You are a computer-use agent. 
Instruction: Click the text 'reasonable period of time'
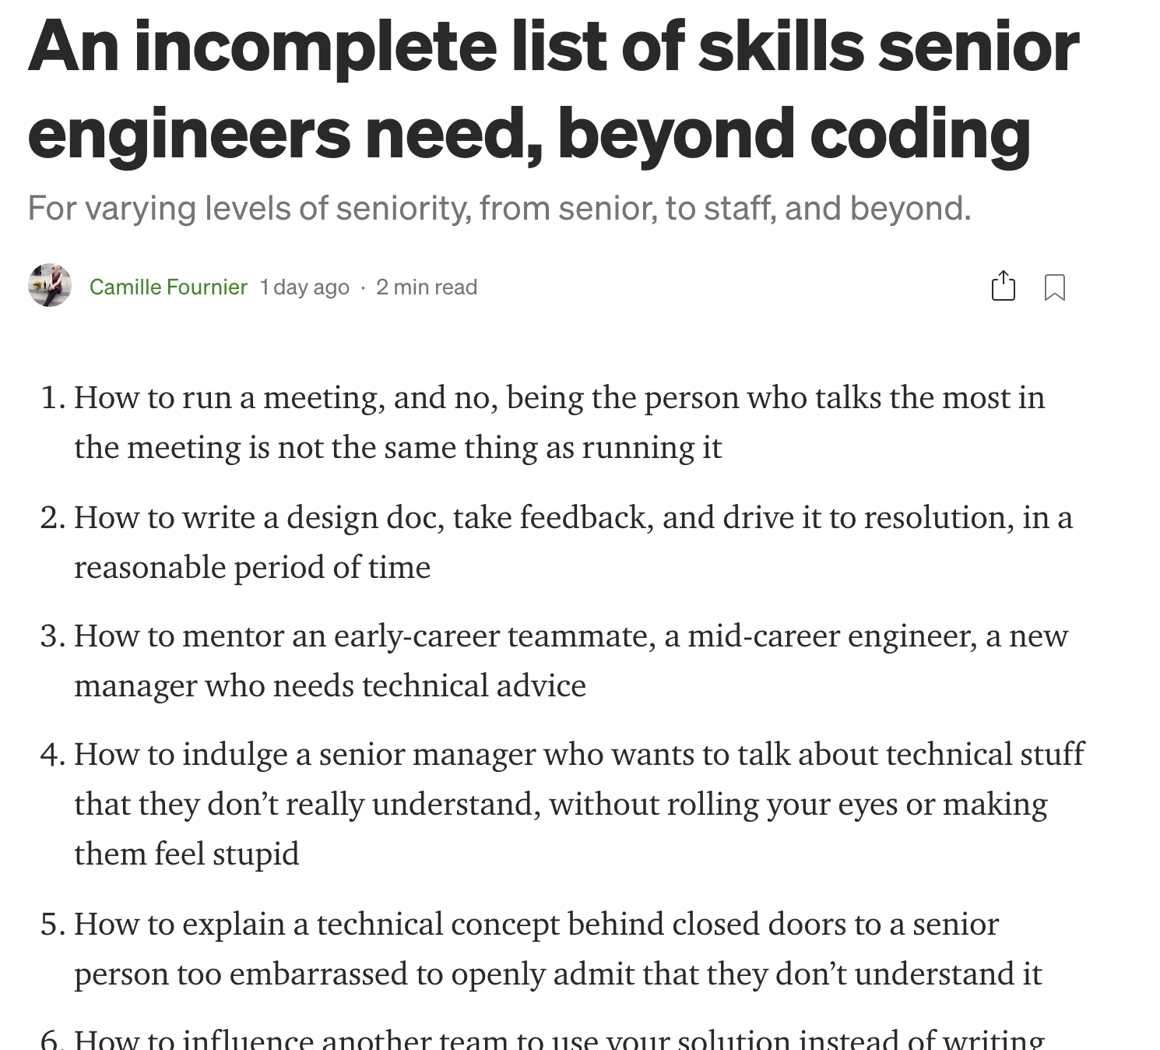tap(252, 567)
